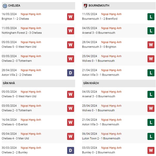Click D badge for Chelsea 2-2 Burnley
Image resolution: width=156 pixels, height=156 pixels.
70,150
